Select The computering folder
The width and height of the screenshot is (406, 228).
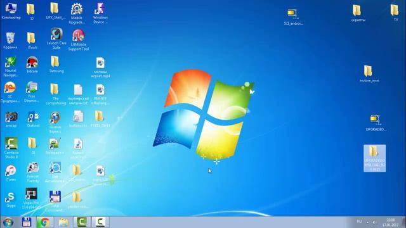(56, 94)
